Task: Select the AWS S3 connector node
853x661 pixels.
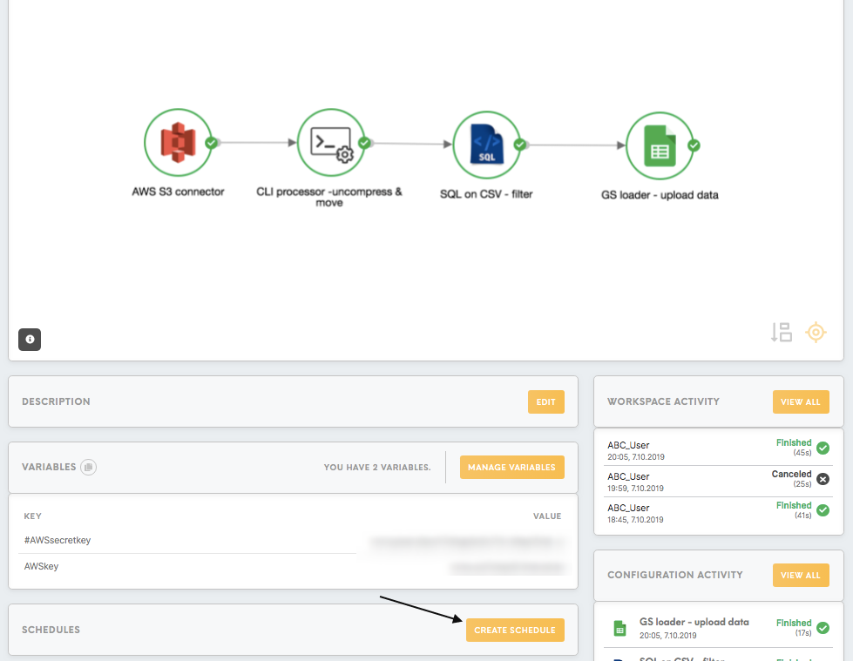Action: coord(178,143)
